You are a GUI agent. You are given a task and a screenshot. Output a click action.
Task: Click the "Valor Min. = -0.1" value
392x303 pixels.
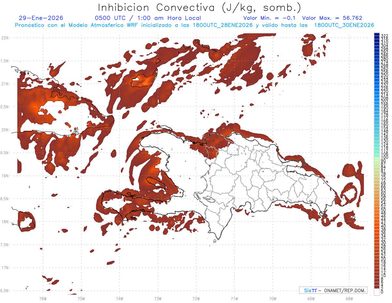[269, 18]
